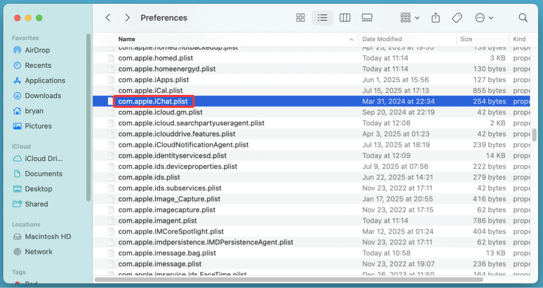Image resolution: width=543 pixels, height=288 pixels.
Task: Click the file list horizontal scrollbar
Action: pyautogui.click(x=289, y=279)
